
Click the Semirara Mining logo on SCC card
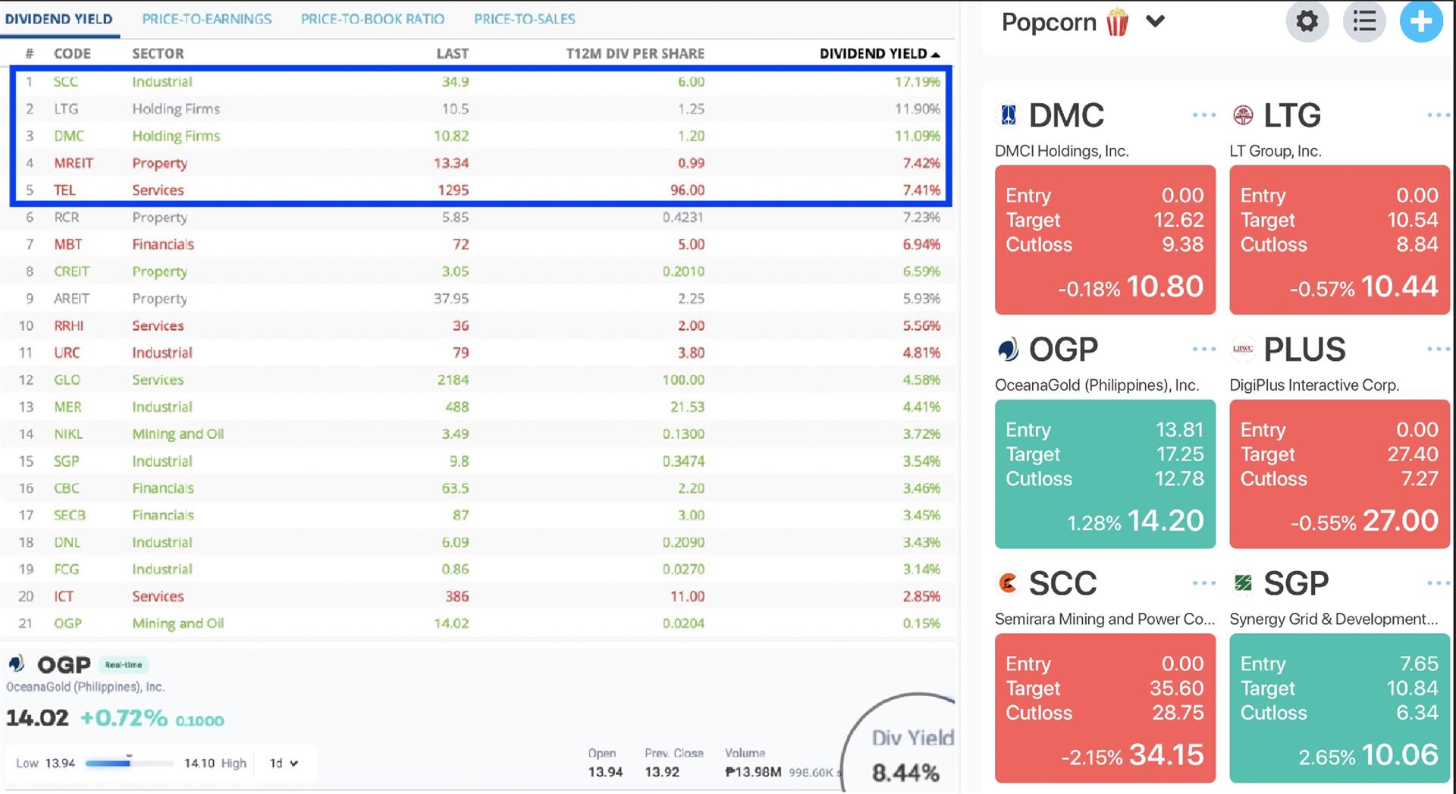(1007, 582)
